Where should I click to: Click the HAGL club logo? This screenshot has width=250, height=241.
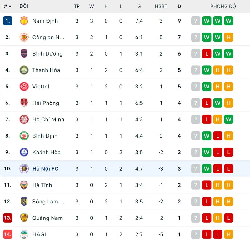(24, 234)
